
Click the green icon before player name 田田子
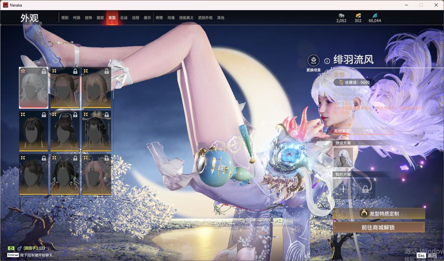11,248
